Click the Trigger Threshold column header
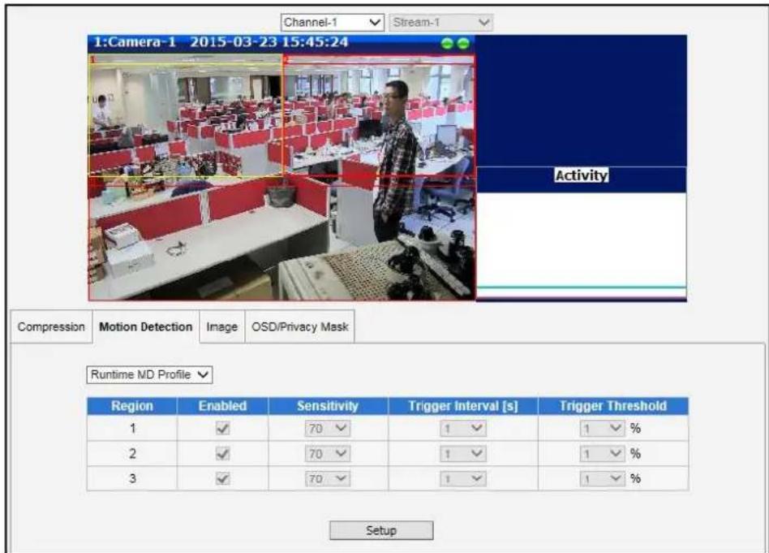Image resolution: width=769 pixels, height=553 pixels. coord(613,406)
